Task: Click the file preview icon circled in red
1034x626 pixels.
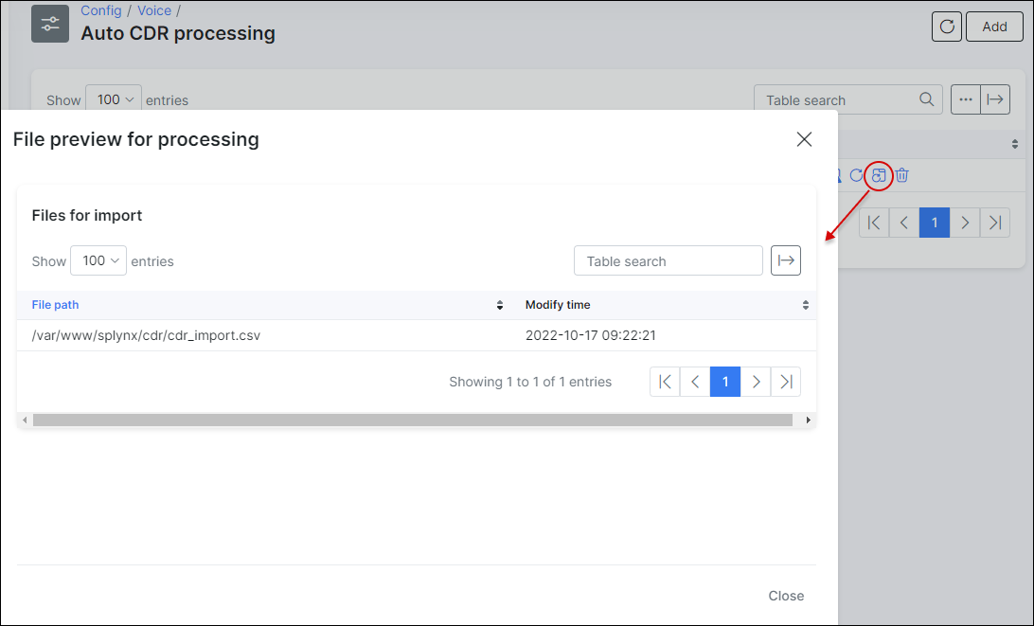Action: point(880,175)
